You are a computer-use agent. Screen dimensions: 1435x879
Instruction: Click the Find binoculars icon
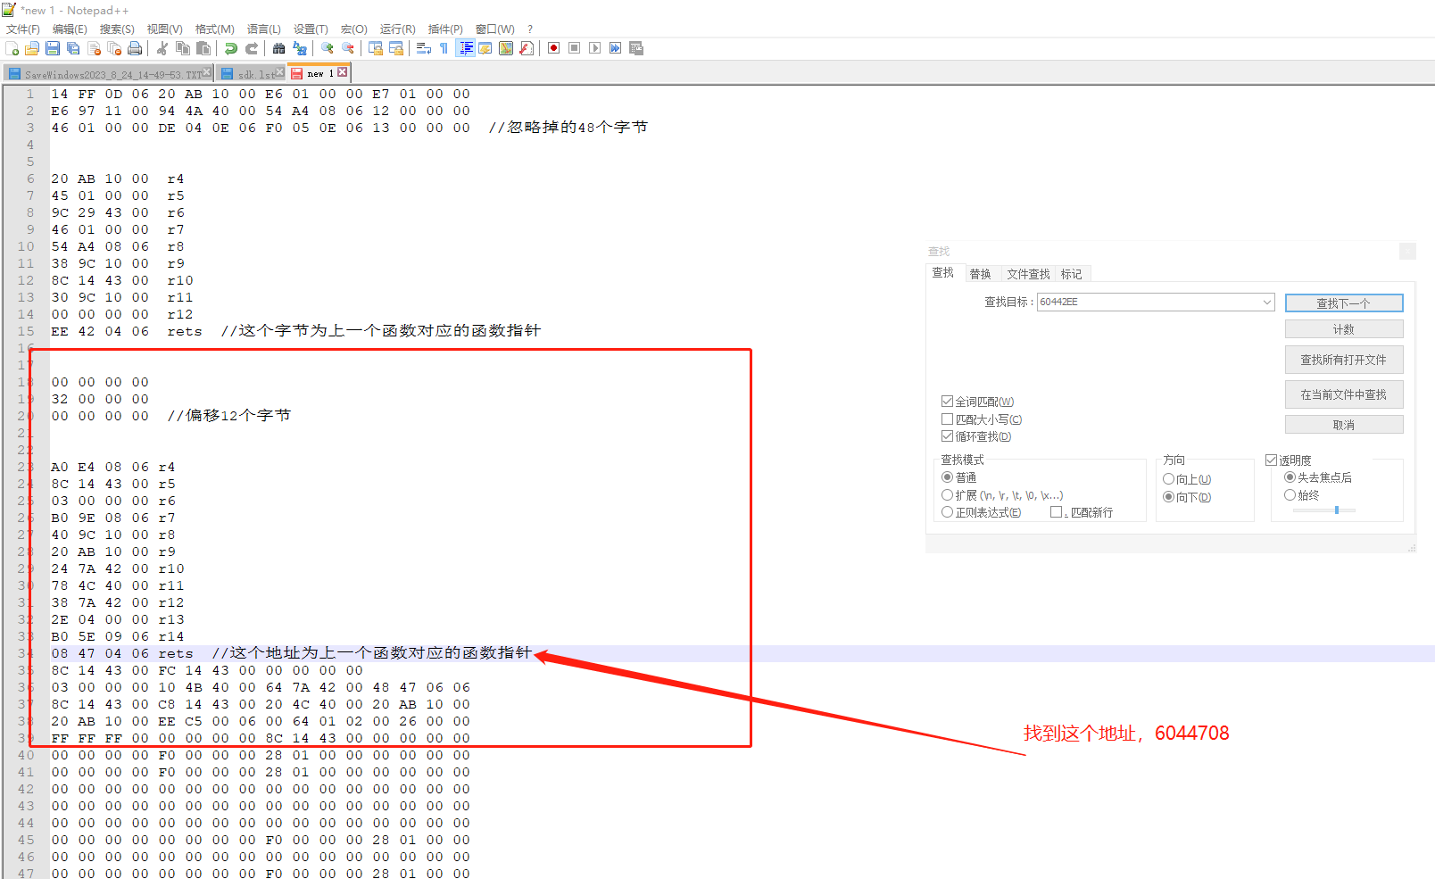coord(278,48)
